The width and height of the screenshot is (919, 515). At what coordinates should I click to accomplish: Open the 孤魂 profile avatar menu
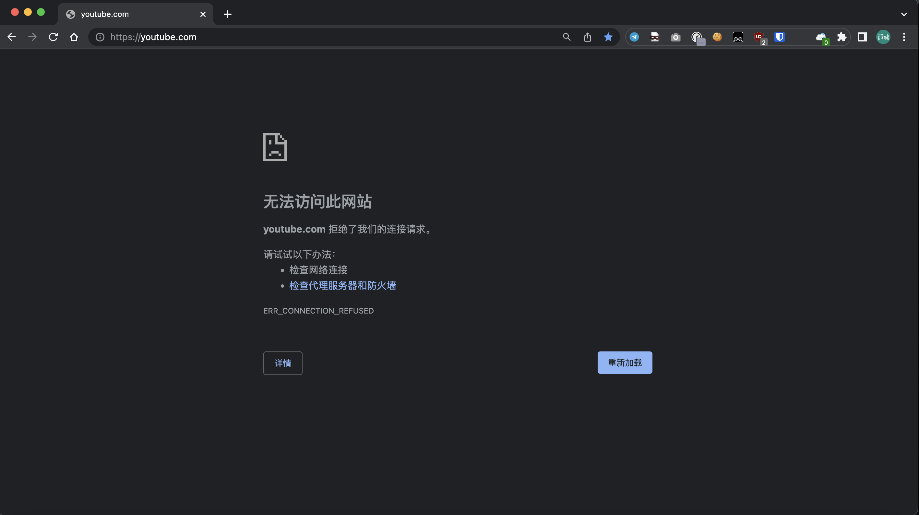883,37
